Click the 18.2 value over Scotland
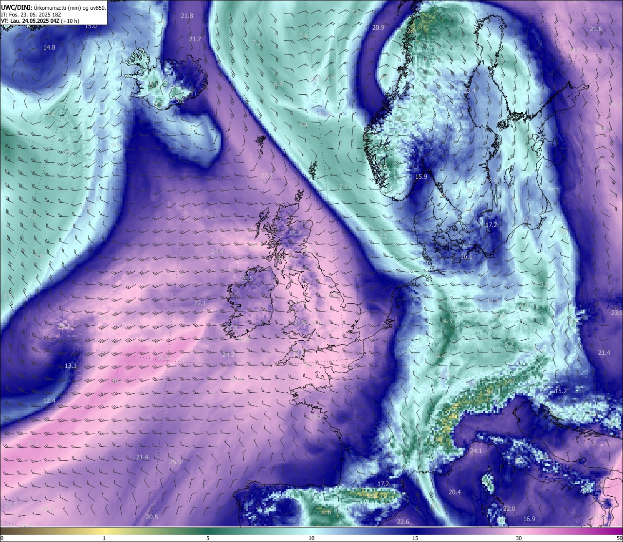The height and width of the screenshot is (542, 623). click(295, 233)
